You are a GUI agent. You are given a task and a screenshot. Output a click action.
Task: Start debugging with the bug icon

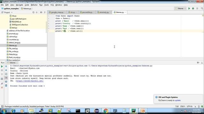(193, 9)
